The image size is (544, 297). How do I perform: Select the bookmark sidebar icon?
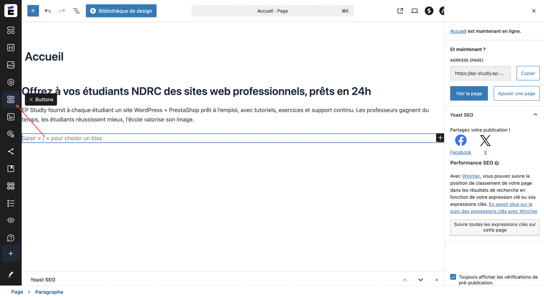point(11,169)
